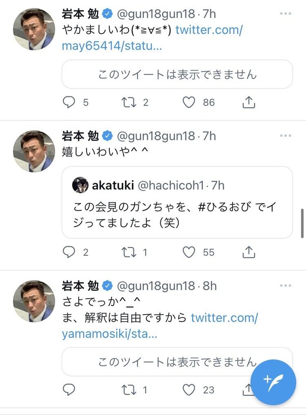The image size is (306, 415).
Task: Retweet the 嬉しいわいや tweet
Action: (x=129, y=252)
